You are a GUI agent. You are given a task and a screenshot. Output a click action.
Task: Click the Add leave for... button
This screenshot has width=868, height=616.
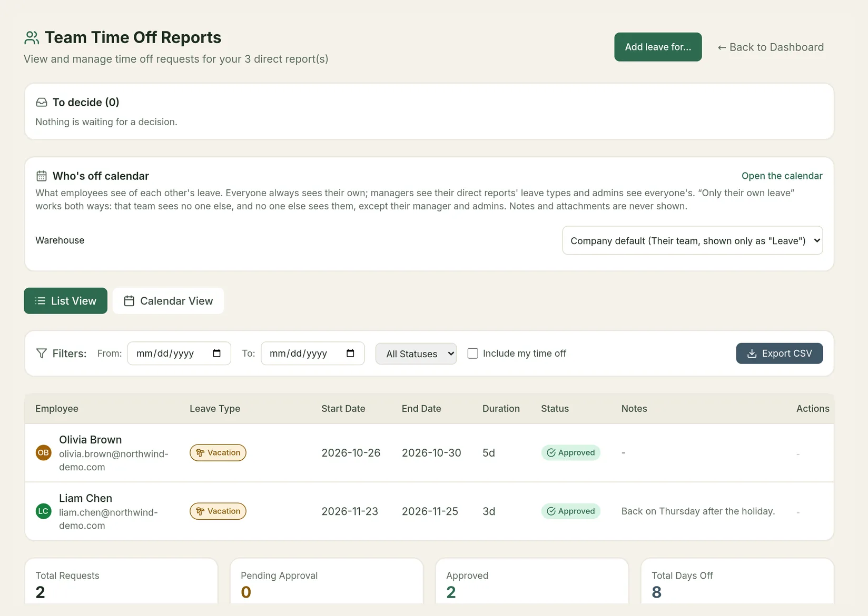[658, 47]
